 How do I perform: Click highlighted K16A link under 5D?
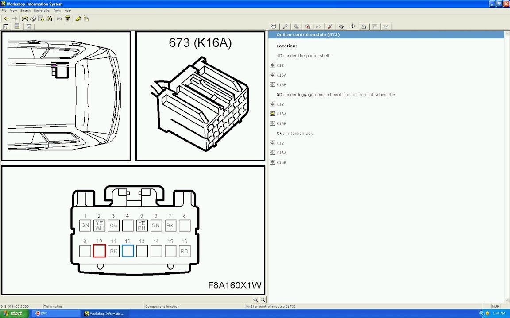pos(281,114)
